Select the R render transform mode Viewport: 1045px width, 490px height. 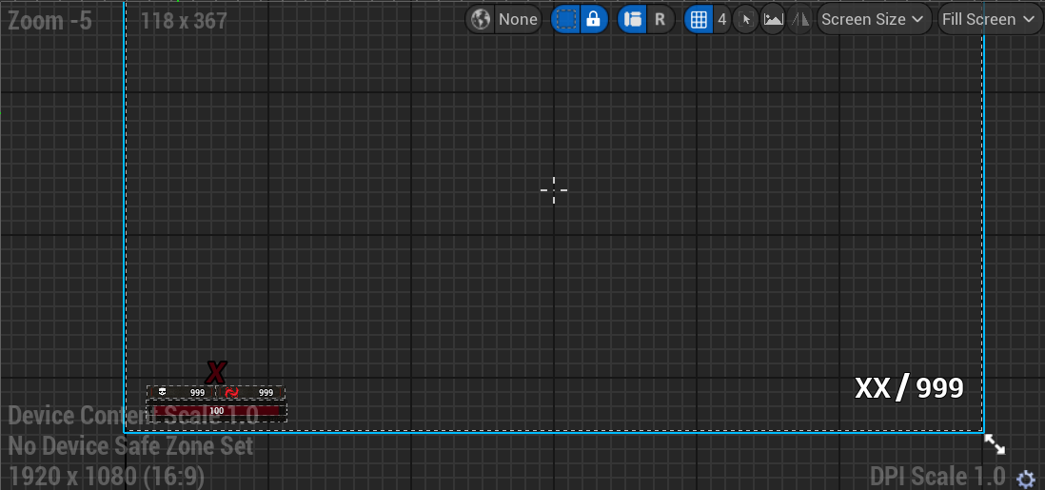[660, 19]
